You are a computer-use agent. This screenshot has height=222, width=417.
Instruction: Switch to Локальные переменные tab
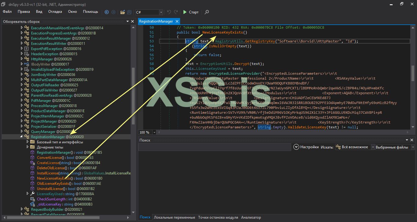click(174, 217)
